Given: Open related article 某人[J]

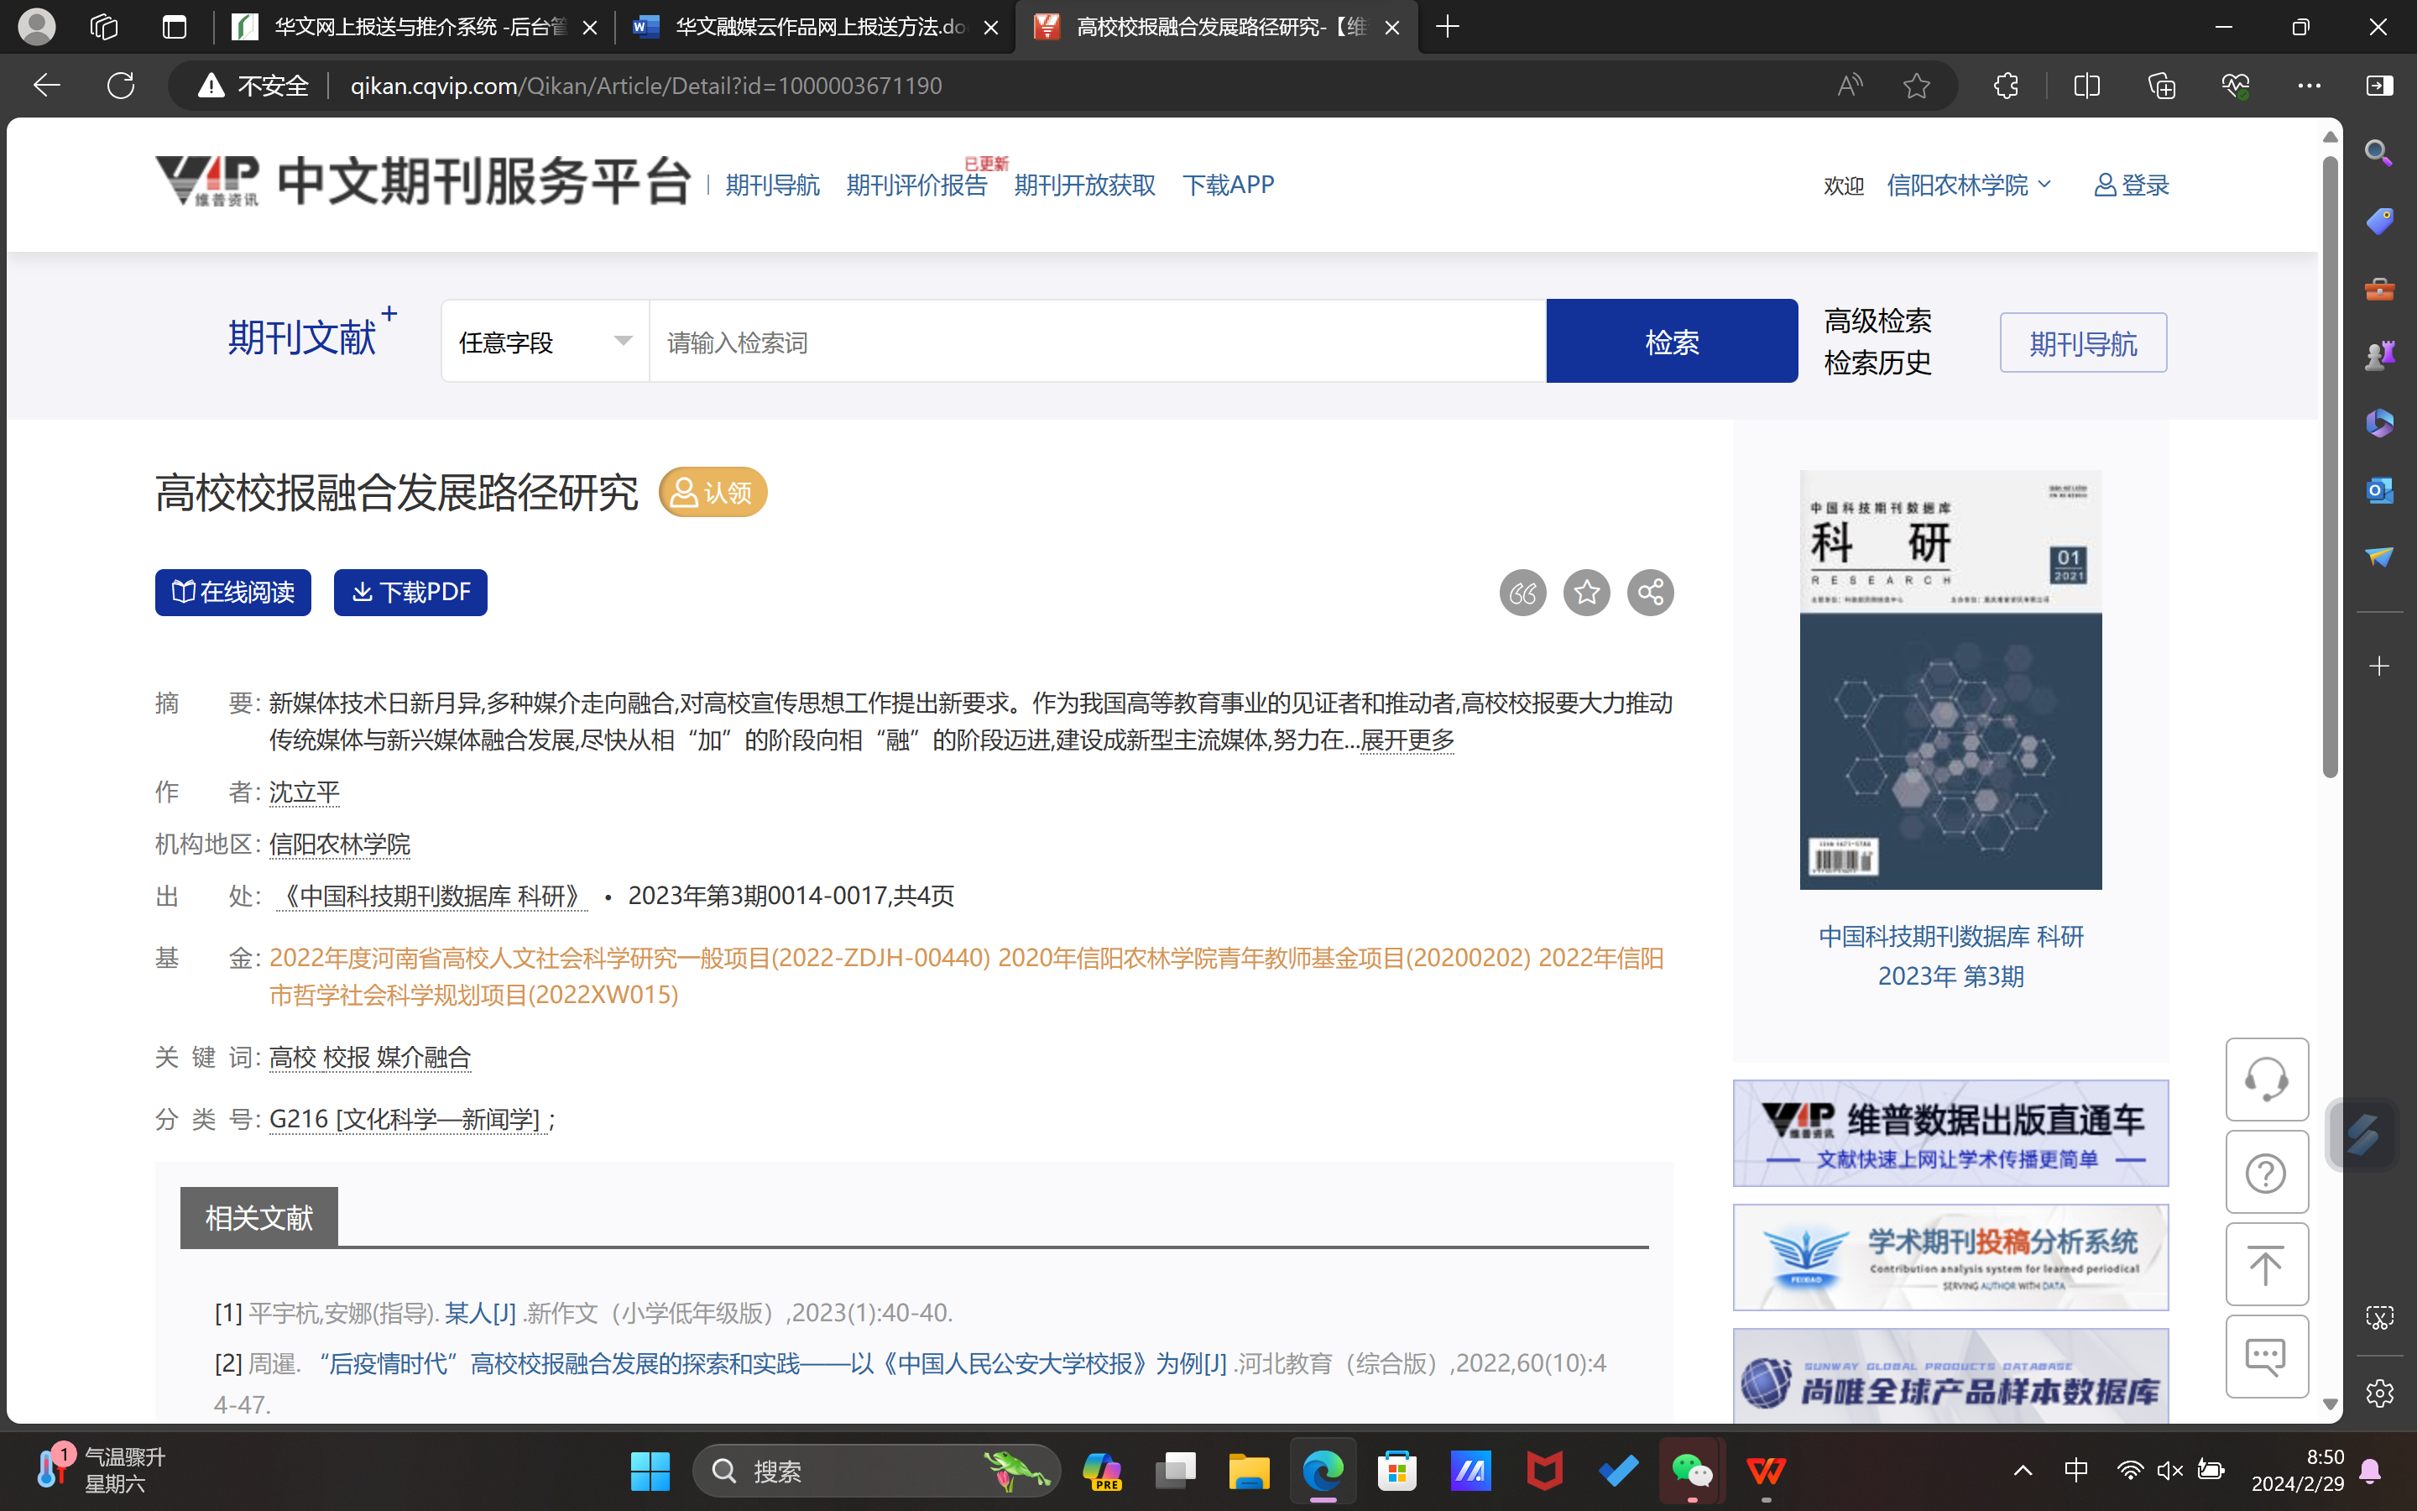Looking at the screenshot, I should [x=479, y=1313].
